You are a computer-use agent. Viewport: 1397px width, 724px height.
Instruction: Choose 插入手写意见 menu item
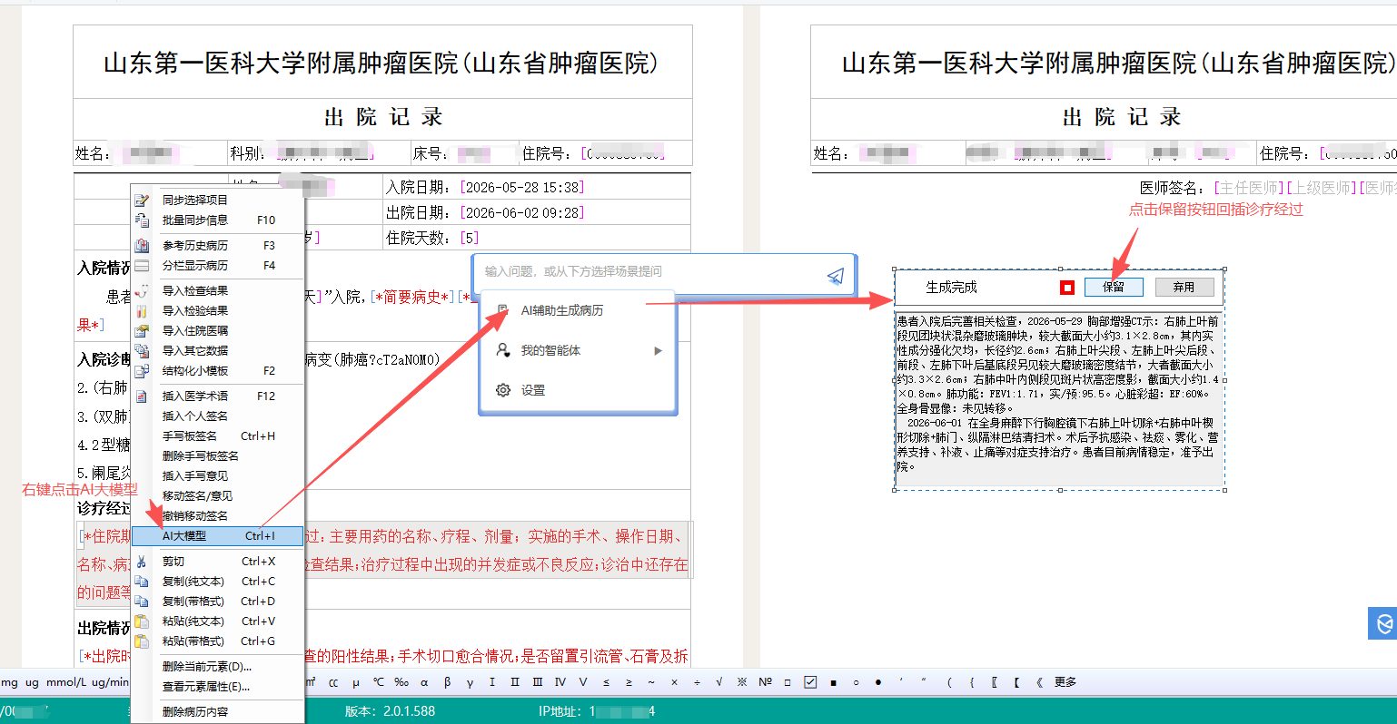coord(217,475)
